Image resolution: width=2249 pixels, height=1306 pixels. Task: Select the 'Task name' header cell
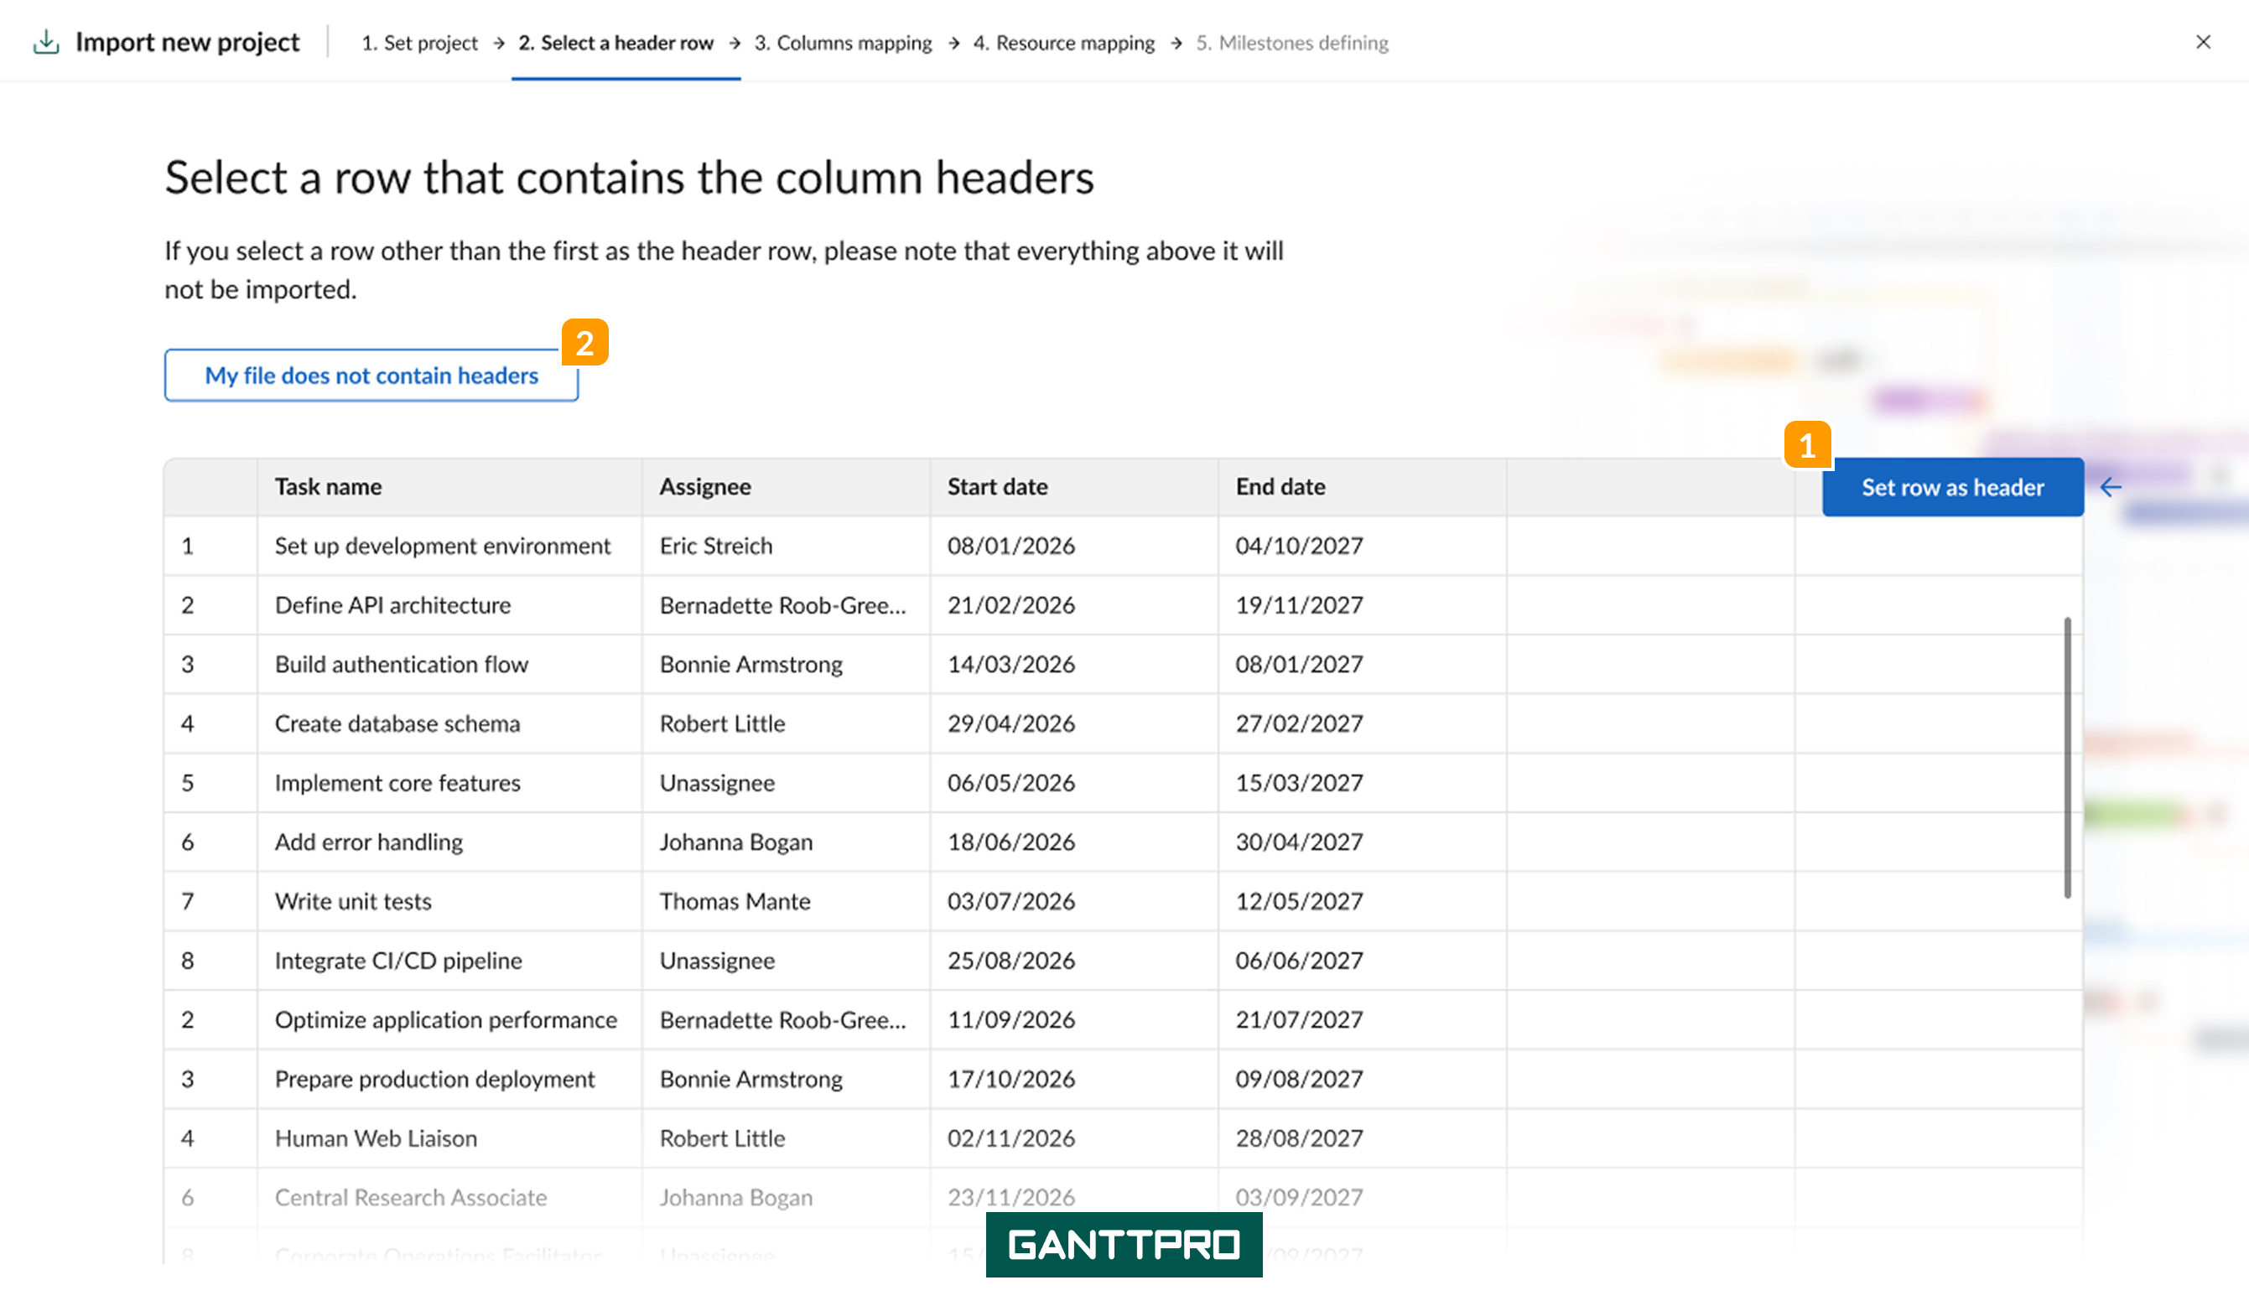(x=449, y=487)
